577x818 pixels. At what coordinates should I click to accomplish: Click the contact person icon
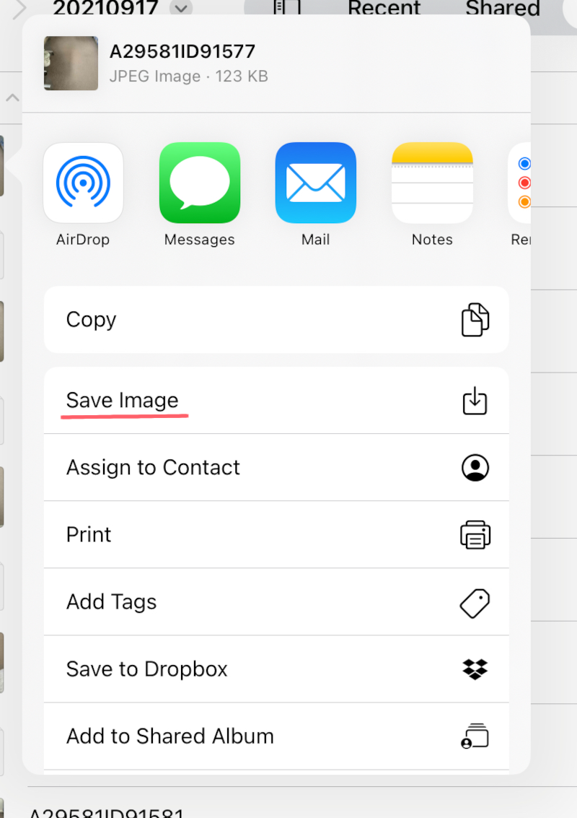(x=475, y=467)
